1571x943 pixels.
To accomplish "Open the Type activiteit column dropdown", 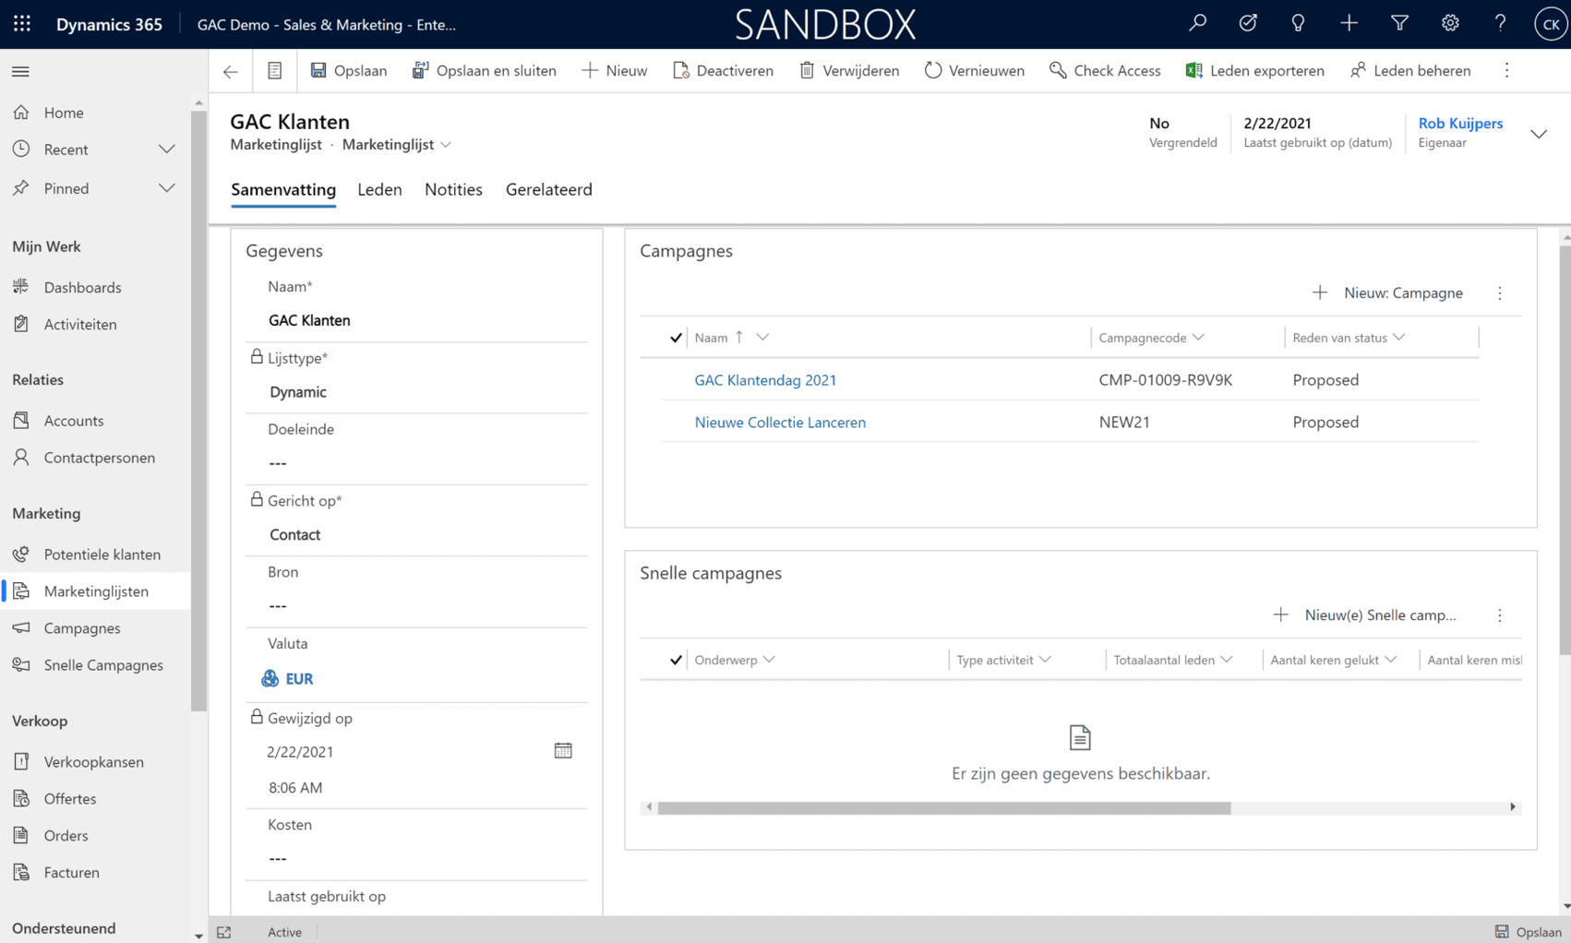I will [1045, 660].
